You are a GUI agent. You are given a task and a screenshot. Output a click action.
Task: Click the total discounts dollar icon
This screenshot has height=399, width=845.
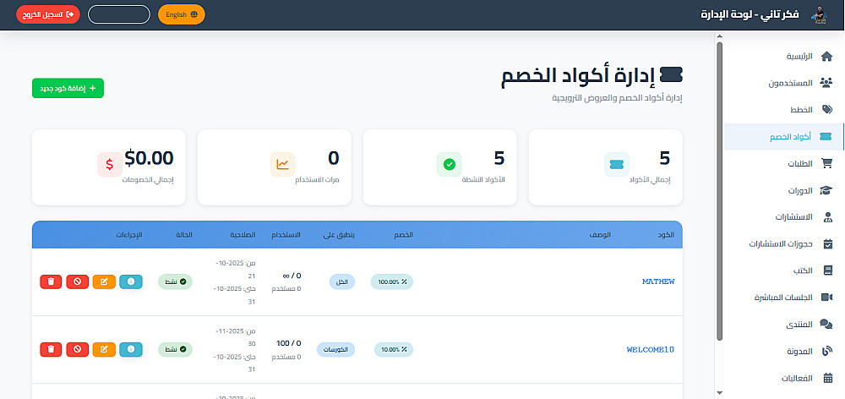pyautogui.click(x=110, y=165)
